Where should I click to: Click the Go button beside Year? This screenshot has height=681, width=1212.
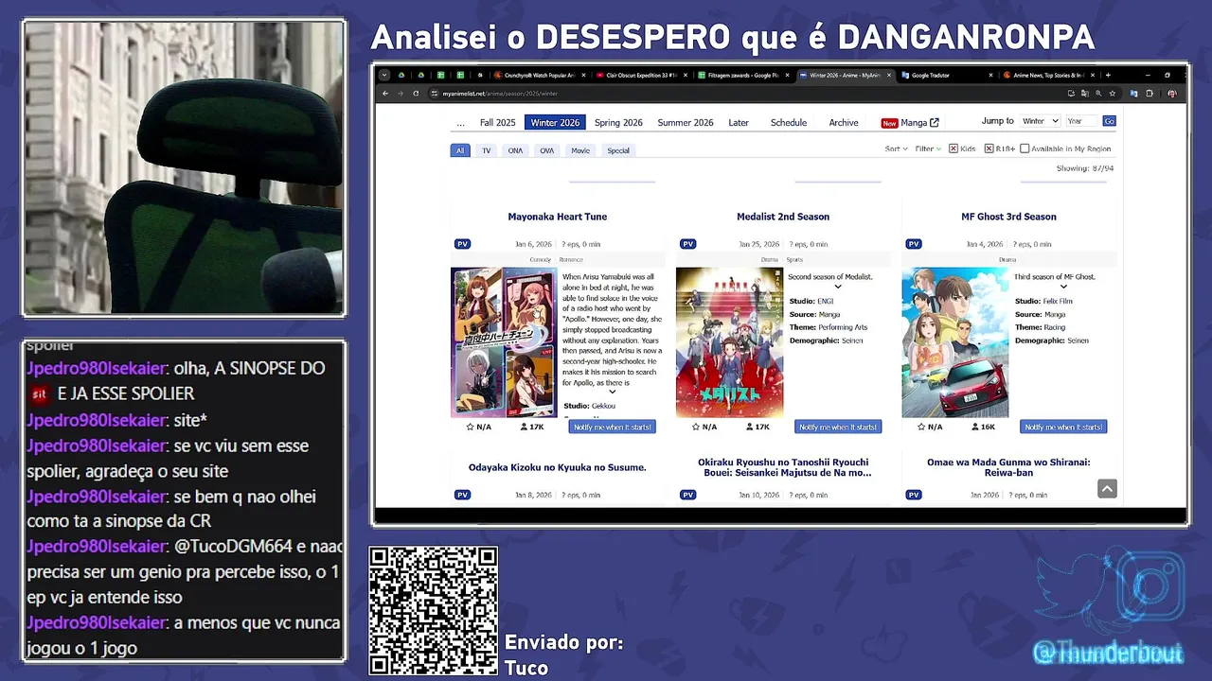(x=1109, y=121)
